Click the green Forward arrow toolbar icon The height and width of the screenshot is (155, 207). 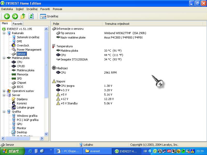15,16
